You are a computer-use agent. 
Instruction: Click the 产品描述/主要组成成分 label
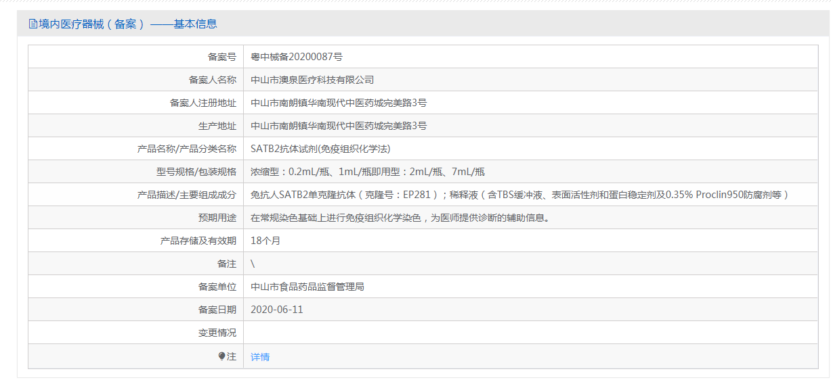[187, 195]
